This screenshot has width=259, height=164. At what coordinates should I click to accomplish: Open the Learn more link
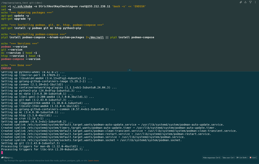pos(93,161)
